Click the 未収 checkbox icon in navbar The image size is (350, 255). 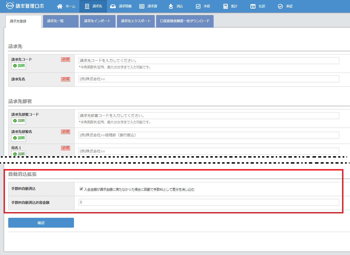pyautogui.click(x=198, y=6)
